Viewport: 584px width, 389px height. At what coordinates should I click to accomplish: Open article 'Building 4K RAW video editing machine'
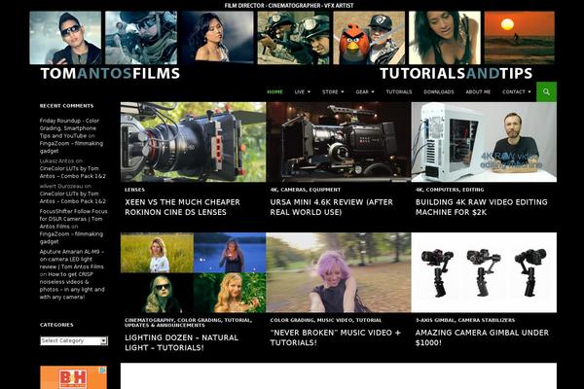point(482,207)
